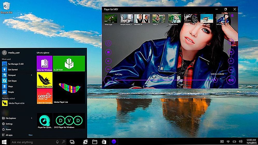
Task: Click the volume speaker tray icon
Action: tap(241, 142)
